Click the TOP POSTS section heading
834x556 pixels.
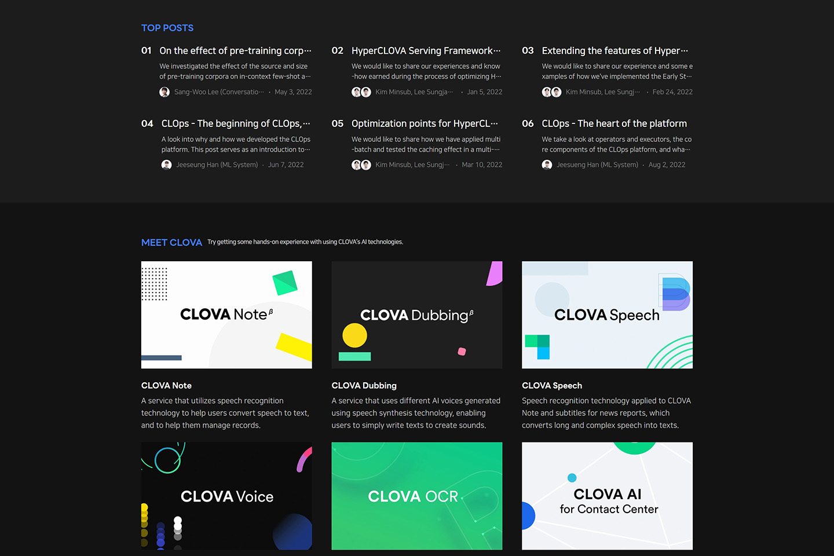point(167,28)
